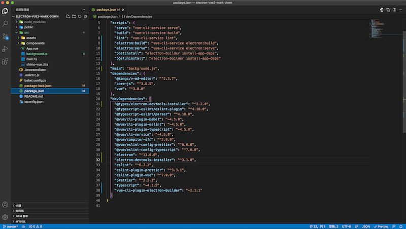Open the Accounts menu icon

click(x=5, y=205)
